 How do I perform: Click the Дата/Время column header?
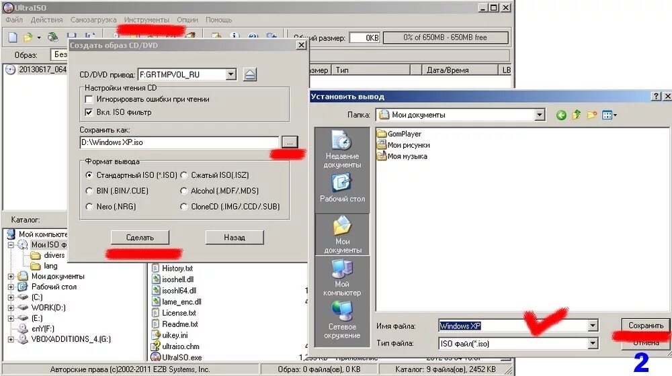[460, 70]
